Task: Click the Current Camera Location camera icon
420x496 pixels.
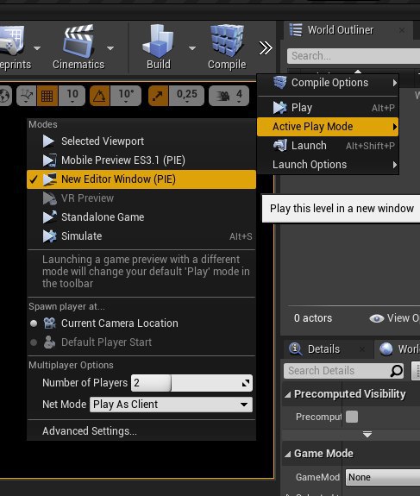Action: [50, 323]
